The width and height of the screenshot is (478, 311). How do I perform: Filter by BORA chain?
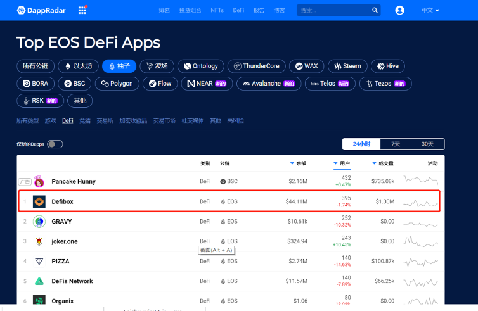36,84
